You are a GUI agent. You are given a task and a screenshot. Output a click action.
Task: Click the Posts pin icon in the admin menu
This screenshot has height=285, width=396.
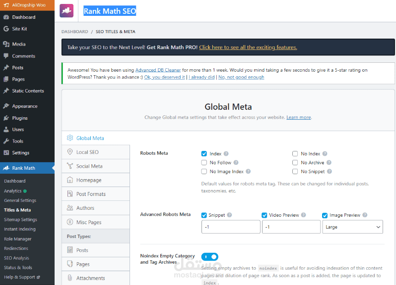[x=6, y=67]
